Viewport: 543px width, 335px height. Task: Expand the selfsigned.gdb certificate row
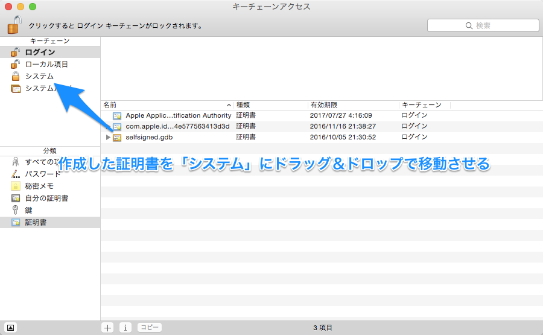coord(108,137)
